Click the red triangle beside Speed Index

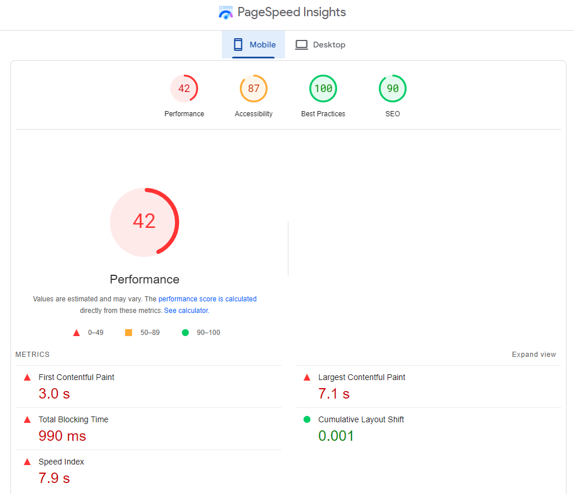pyautogui.click(x=27, y=462)
